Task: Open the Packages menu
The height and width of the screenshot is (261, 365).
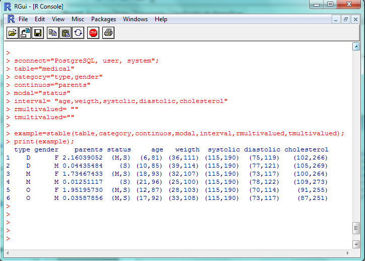Action: click(103, 19)
